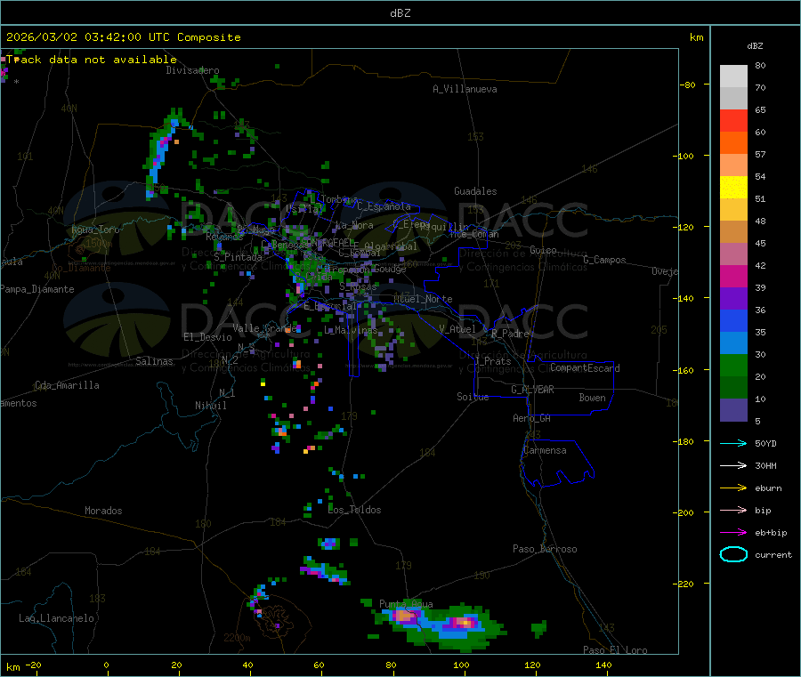The width and height of the screenshot is (801, 677).
Task: Select the red 65 dBZ color swatch
Action: coord(733,120)
